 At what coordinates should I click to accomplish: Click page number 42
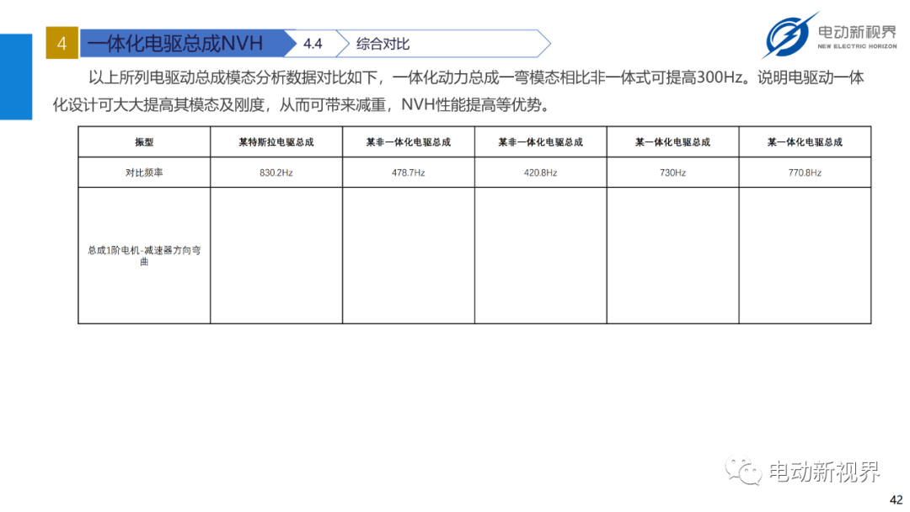point(896,500)
